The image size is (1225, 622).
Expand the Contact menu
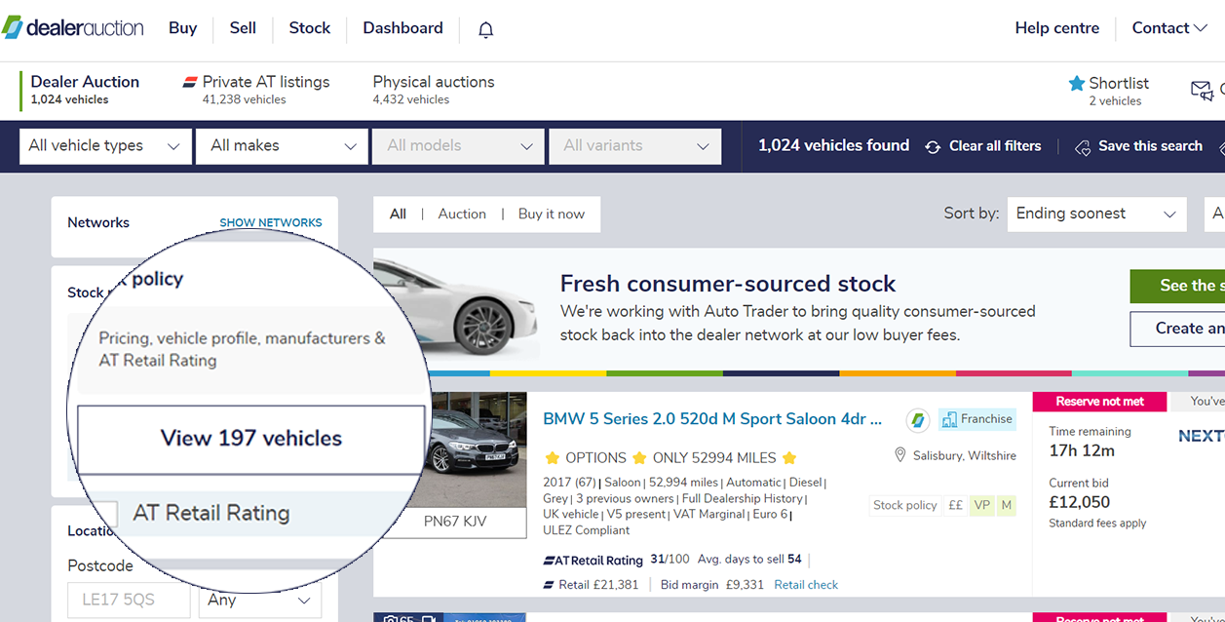[1169, 28]
